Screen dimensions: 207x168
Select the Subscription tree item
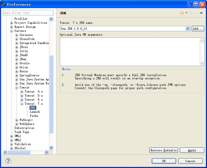point(24,128)
